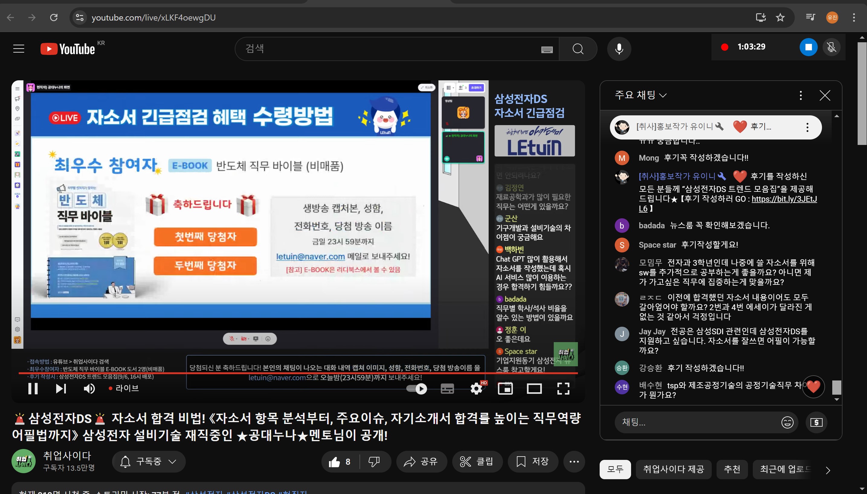Viewport: 867px width, 494px height.
Task: Select the 취업사이다 제공 filter chip
Action: coord(674,469)
